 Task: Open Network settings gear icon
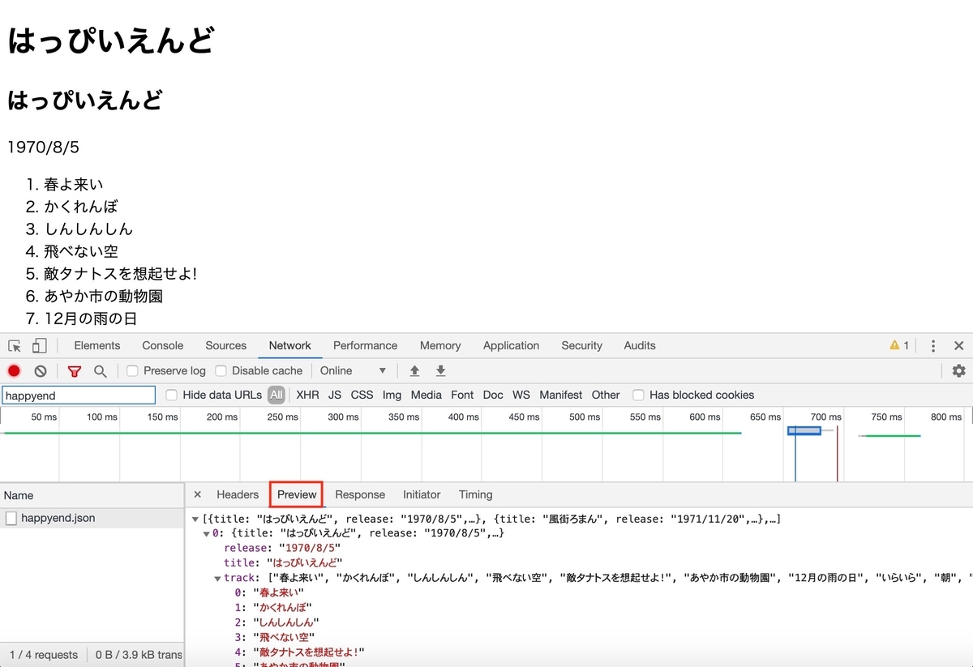pos(959,370)
